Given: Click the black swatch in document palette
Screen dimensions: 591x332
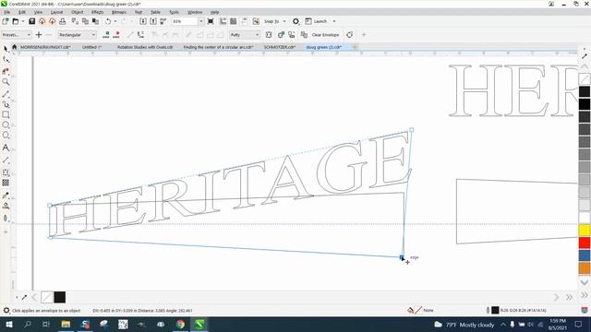Looking at the screenshot, I should tap(59, 297).
